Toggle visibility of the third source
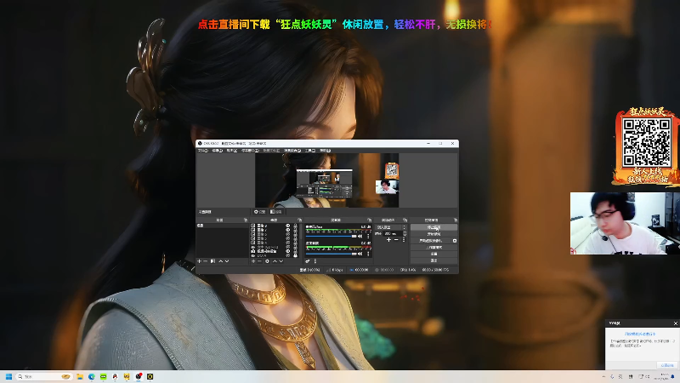680x383 pixels. (288, 234)
